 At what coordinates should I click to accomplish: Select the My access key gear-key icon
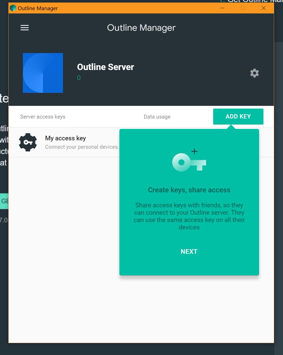point(28,142)
